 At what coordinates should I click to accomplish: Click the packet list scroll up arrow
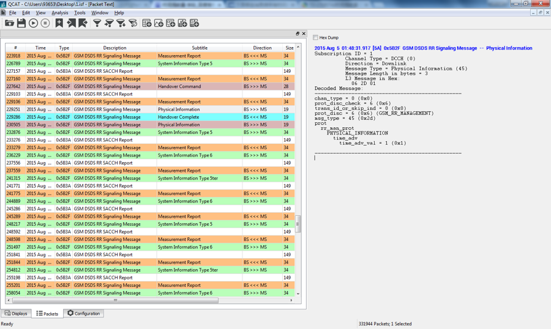(x=298, y=47)
